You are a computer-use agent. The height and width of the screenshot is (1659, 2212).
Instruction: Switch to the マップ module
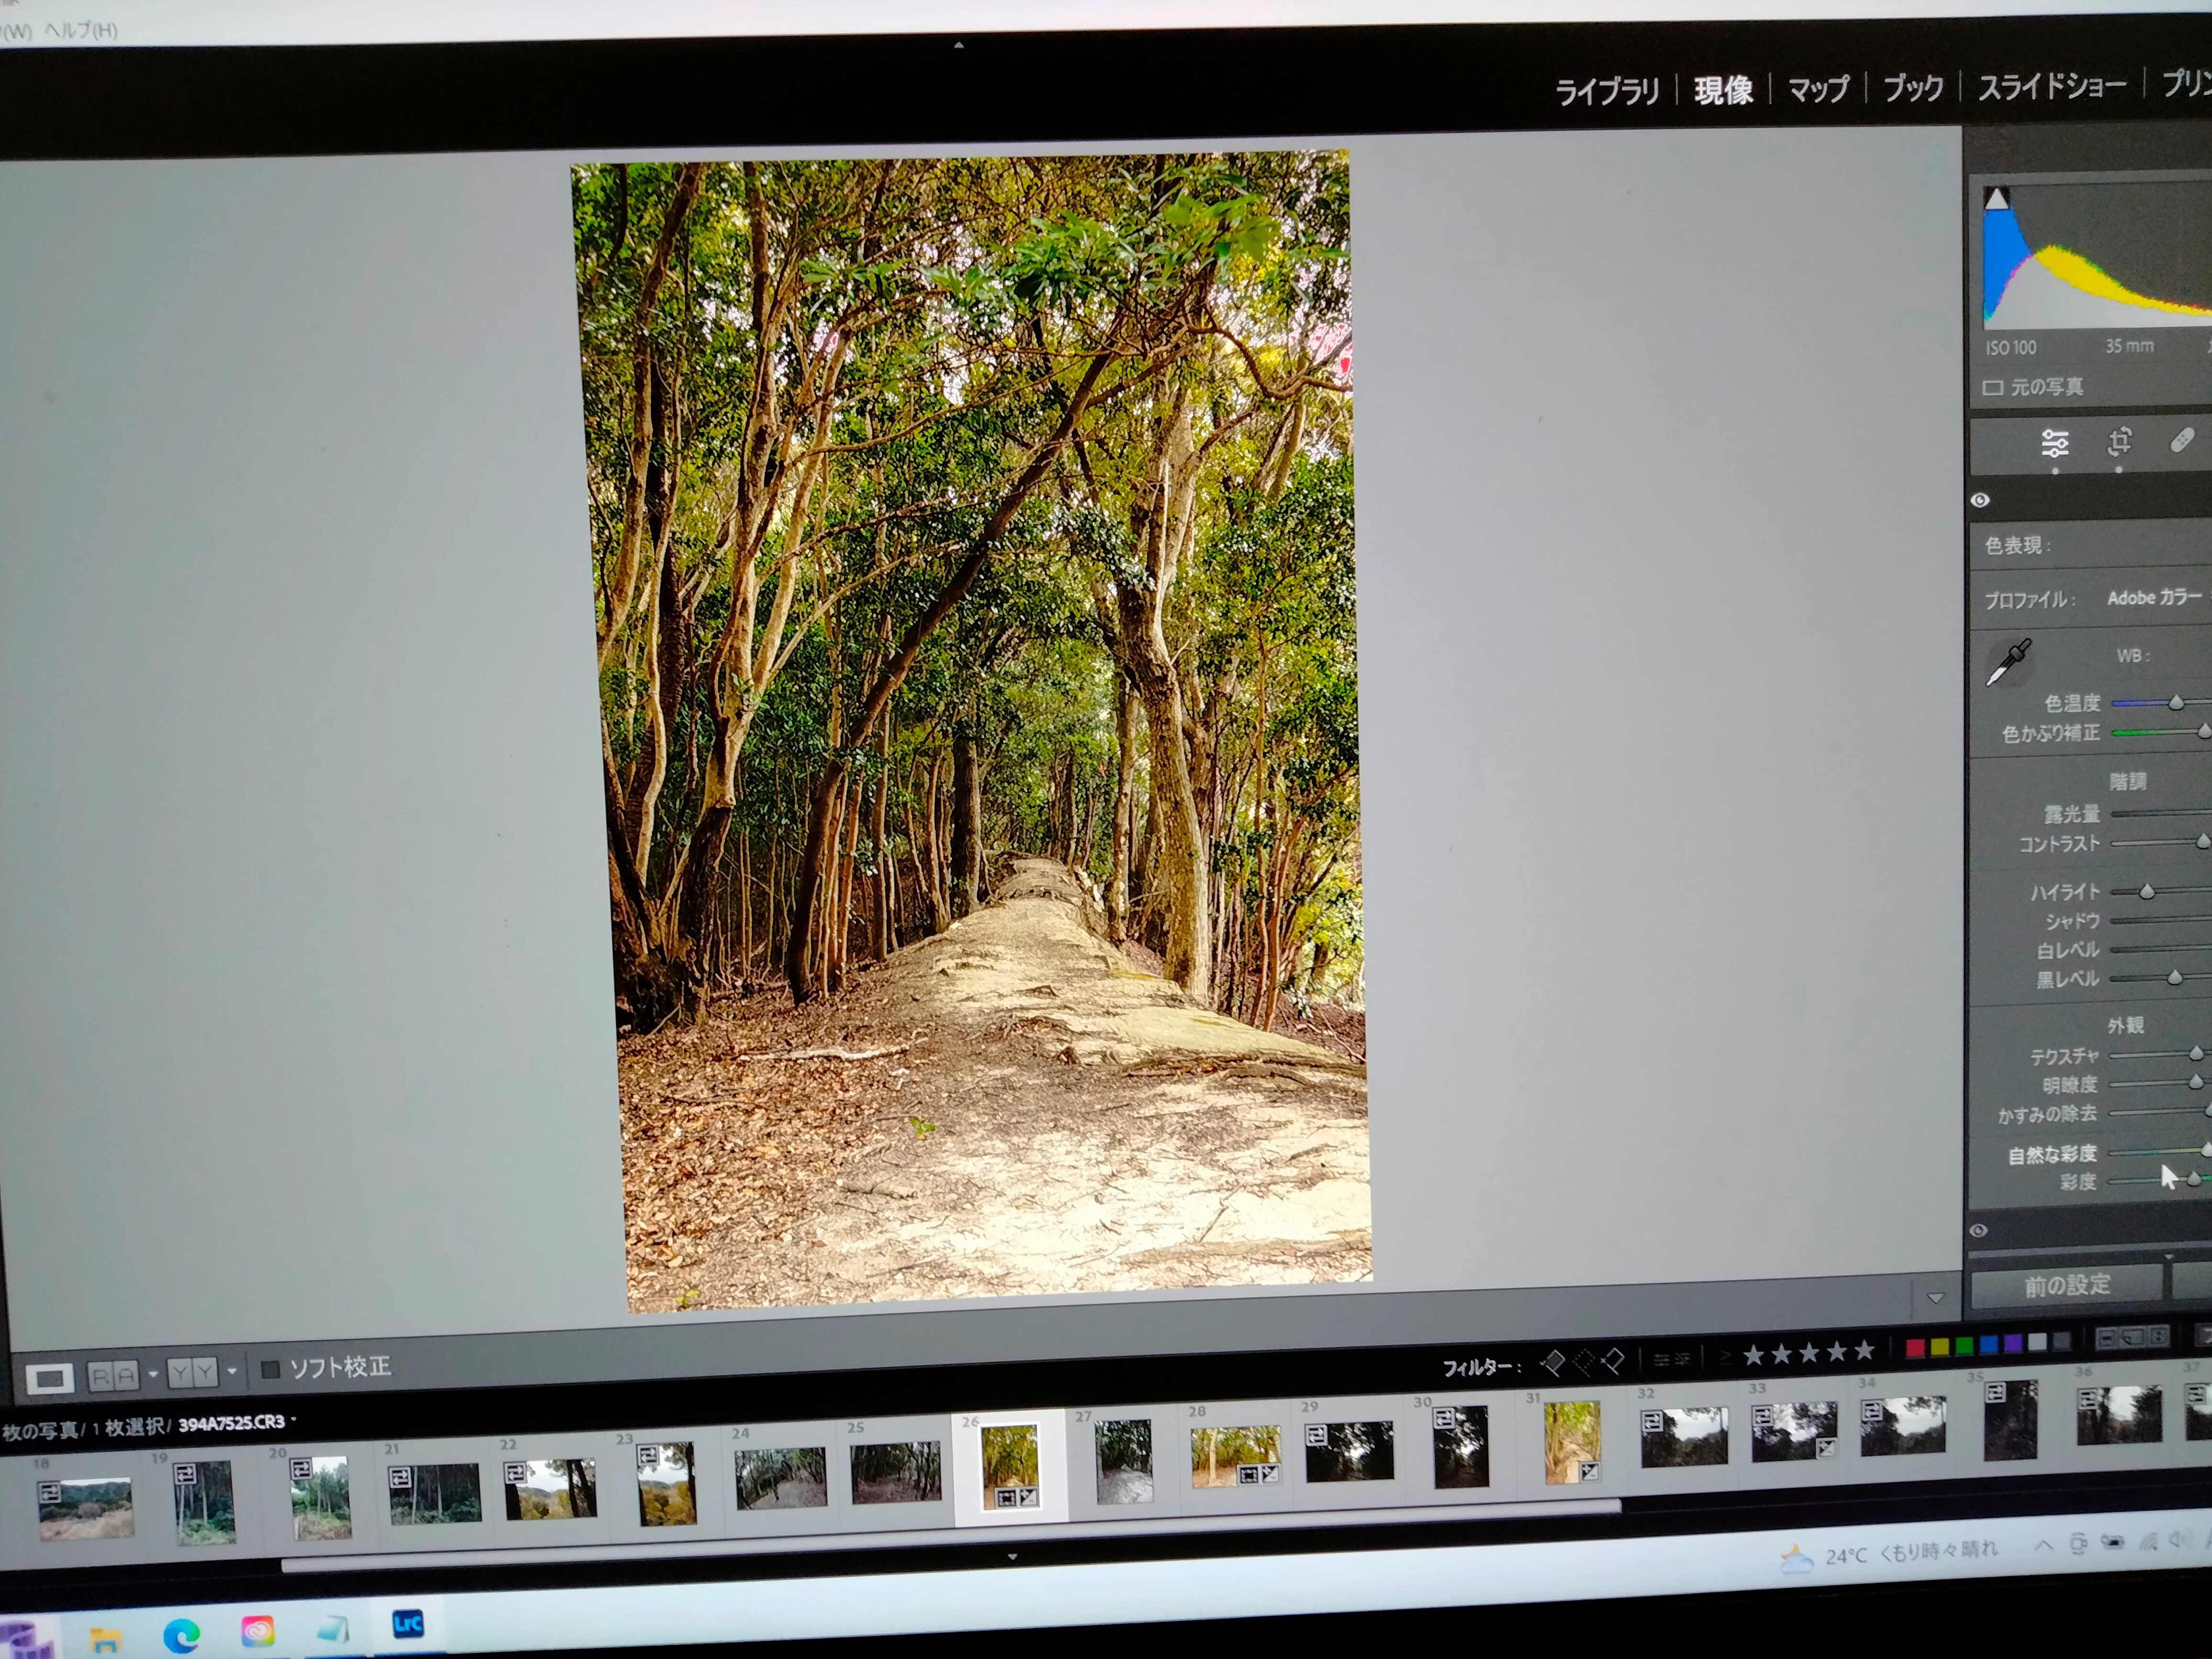pos(1818,90)
